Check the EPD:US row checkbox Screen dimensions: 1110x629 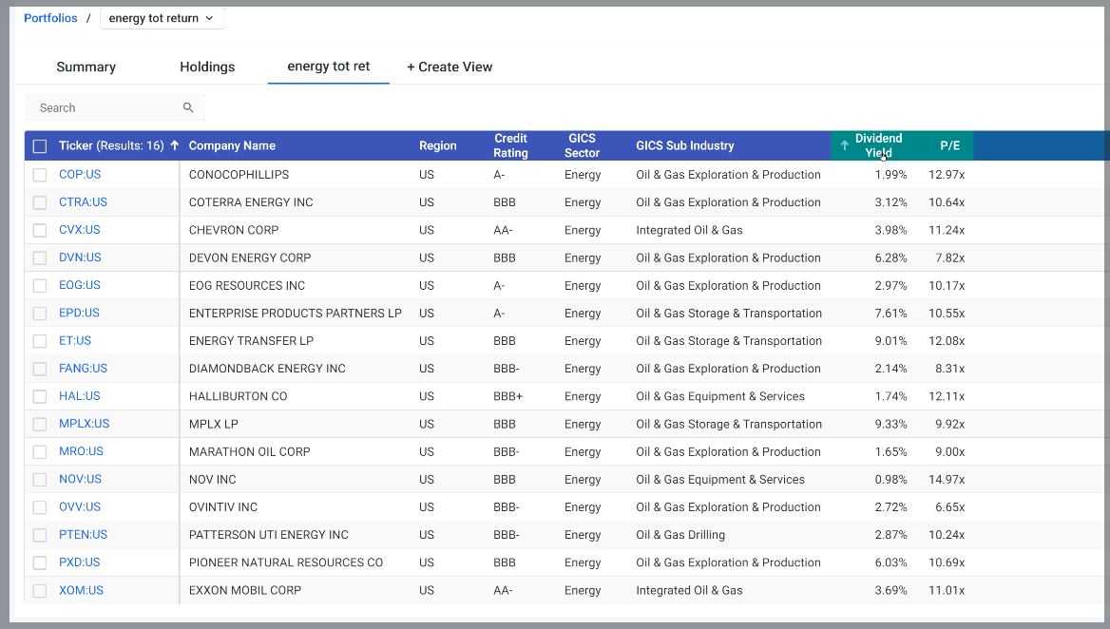click(40, 313)
